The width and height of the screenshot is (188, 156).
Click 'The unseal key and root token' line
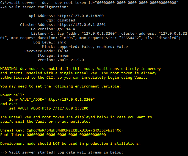(76, 117)
